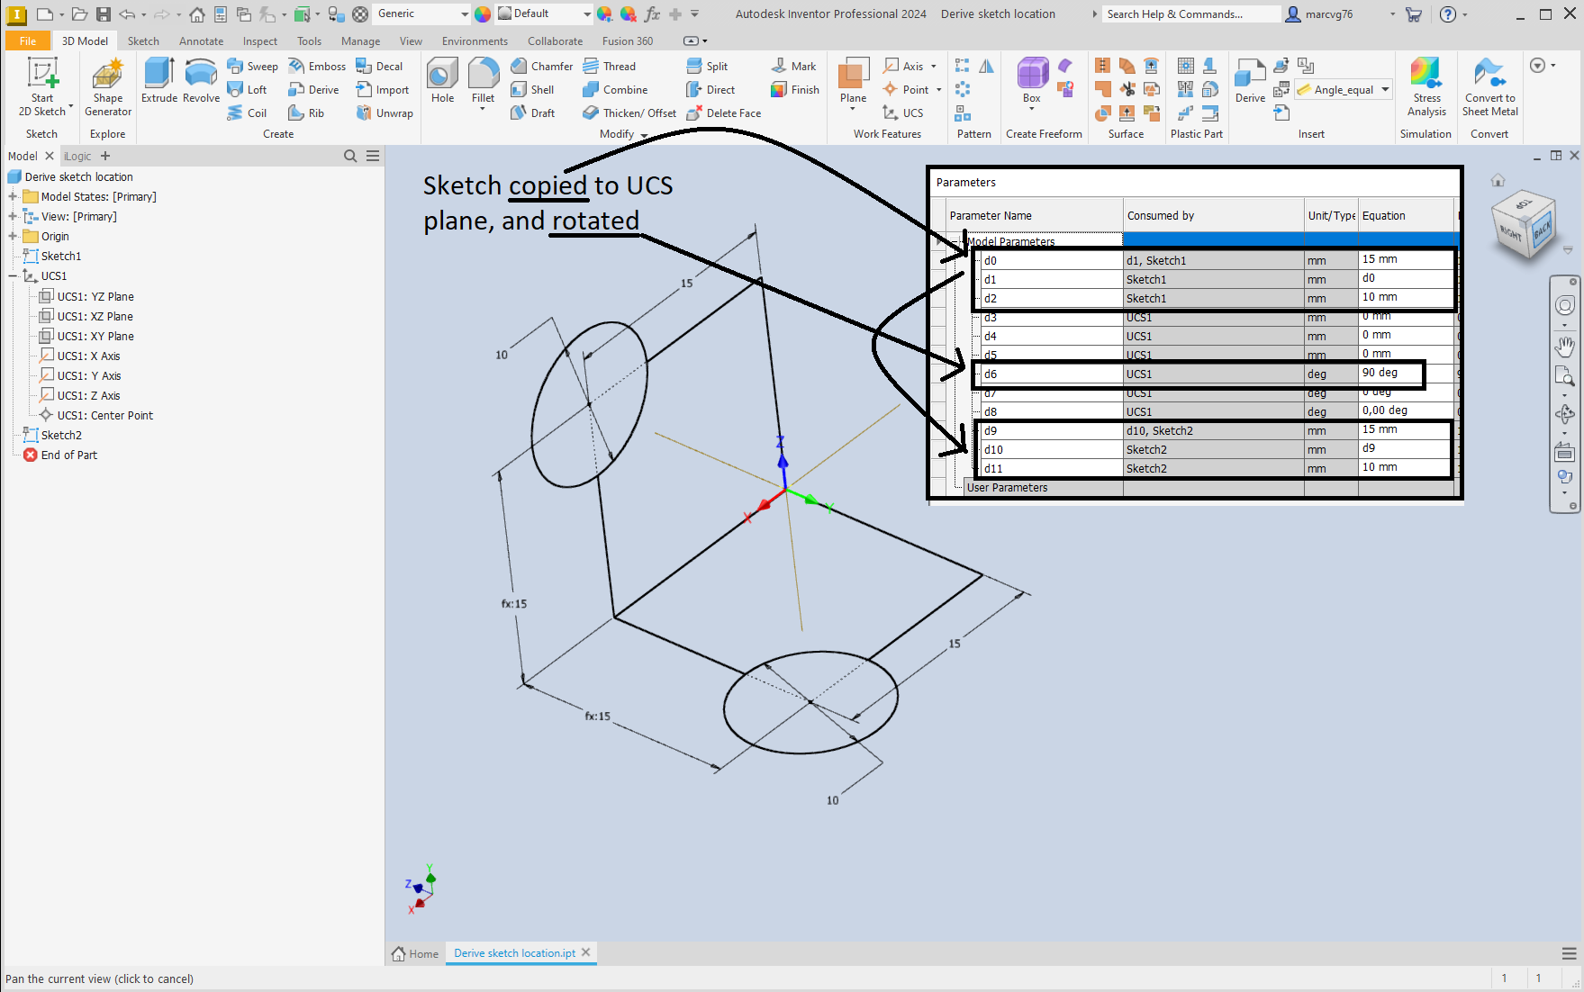Select the Sweep tool
Image resolution: width=1584 pixels, height=992 pixels.
(x=252, y=66)
